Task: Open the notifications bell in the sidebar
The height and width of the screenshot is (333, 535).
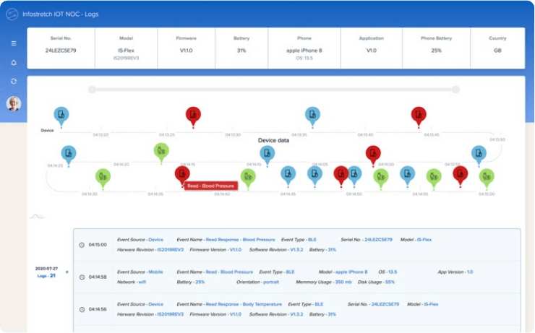Action: click(13, 62)
